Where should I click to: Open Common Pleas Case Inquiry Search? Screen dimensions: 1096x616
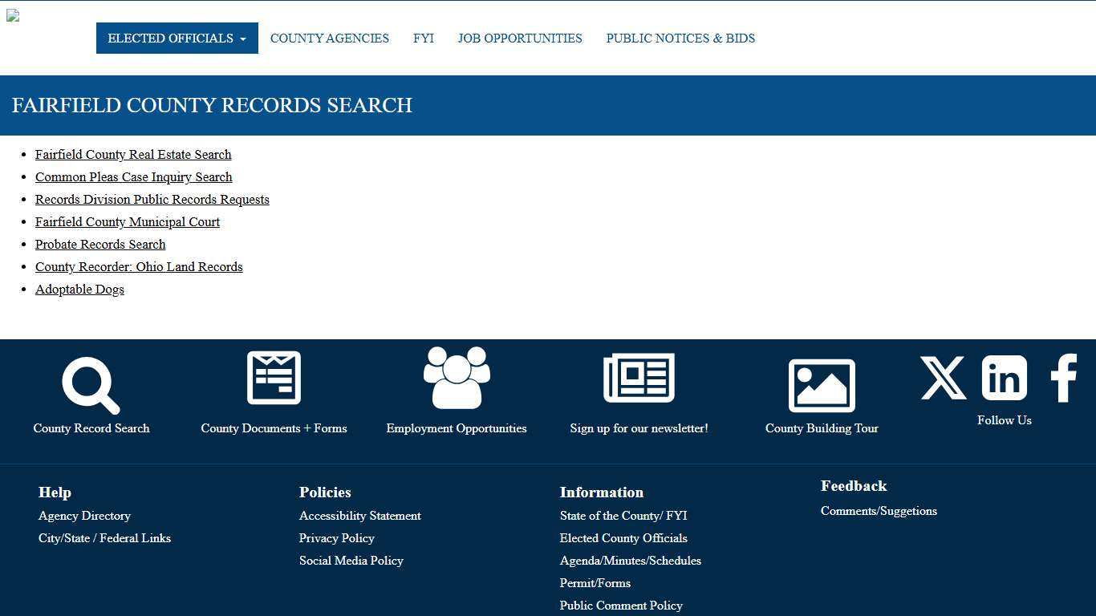click(x=133, y=176)
